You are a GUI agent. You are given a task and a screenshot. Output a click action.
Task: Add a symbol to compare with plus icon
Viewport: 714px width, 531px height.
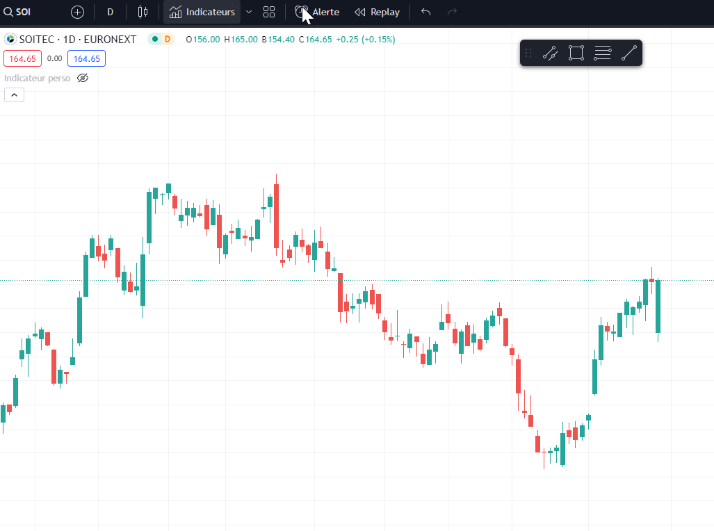[x=77, y=12]
